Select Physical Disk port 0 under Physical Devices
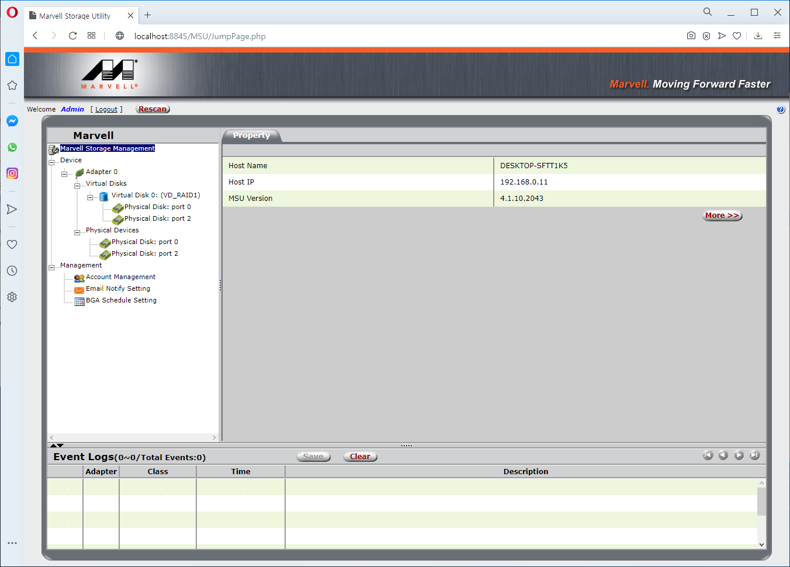The image size is (790, 567). point(144,242)
